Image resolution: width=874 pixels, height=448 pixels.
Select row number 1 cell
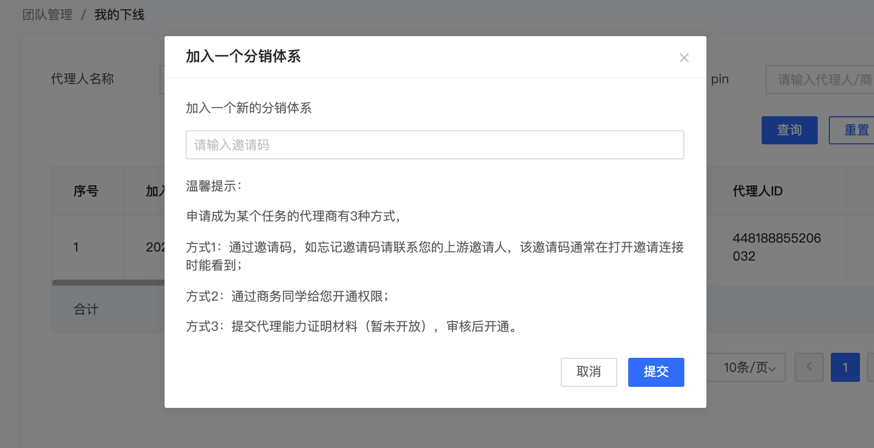[x=76, y=247]
